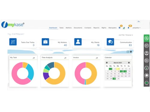The height and width of the screenshot is (112, 150).
Task: Open the Documents menu
Action: click(x=78, y=28)
